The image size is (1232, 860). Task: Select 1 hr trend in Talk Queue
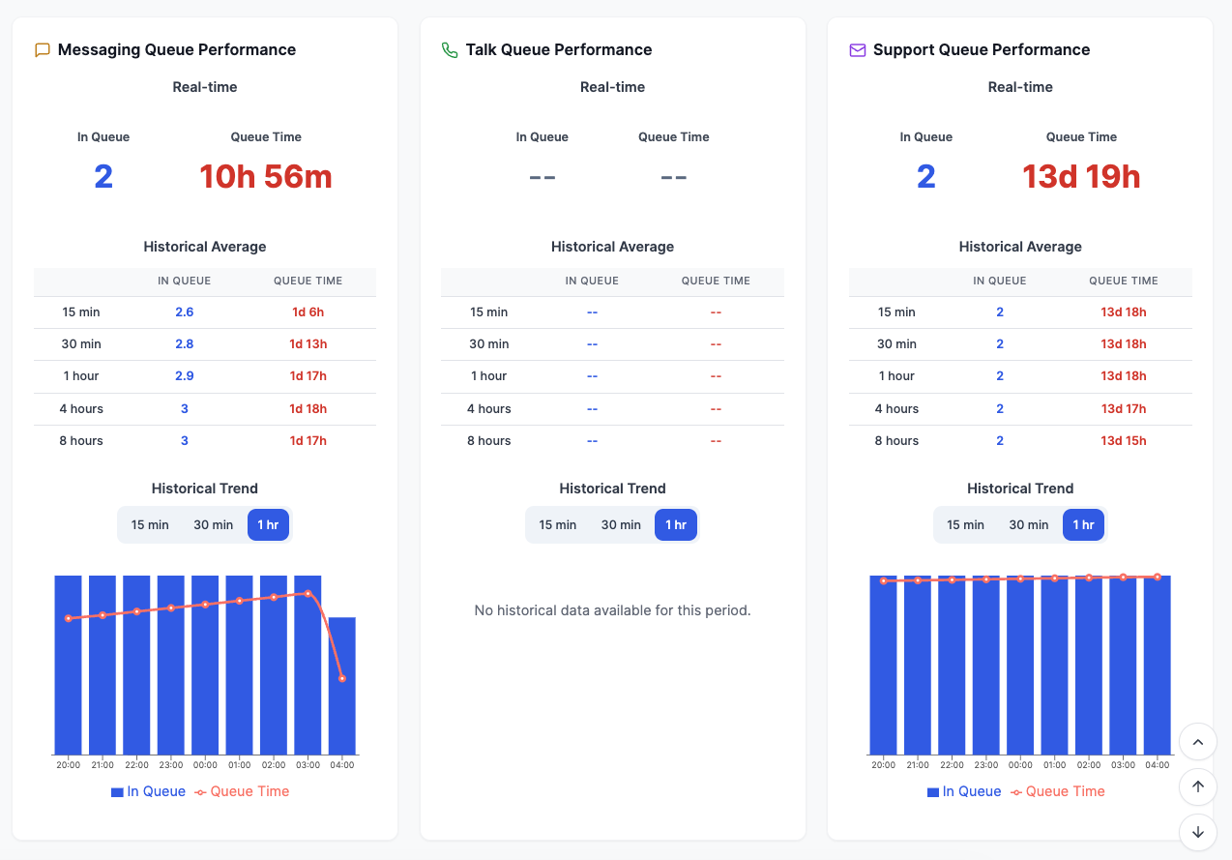676,524
